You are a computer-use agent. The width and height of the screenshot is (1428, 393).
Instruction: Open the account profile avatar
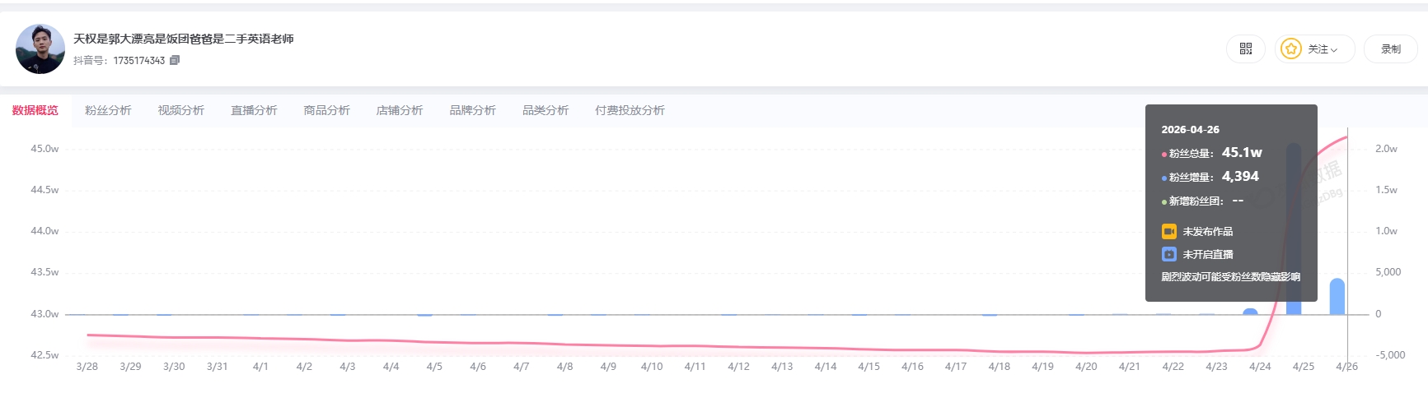point(40,49)
